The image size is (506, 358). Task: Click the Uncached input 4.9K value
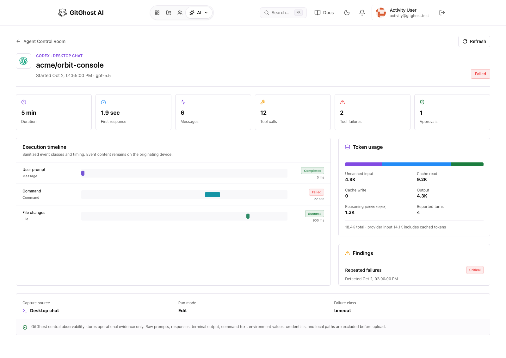350,179
